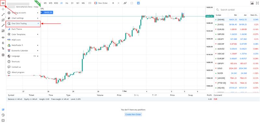The image size is (260, 123).
Task: Open Contact us menu item
Action: (23, 67)
